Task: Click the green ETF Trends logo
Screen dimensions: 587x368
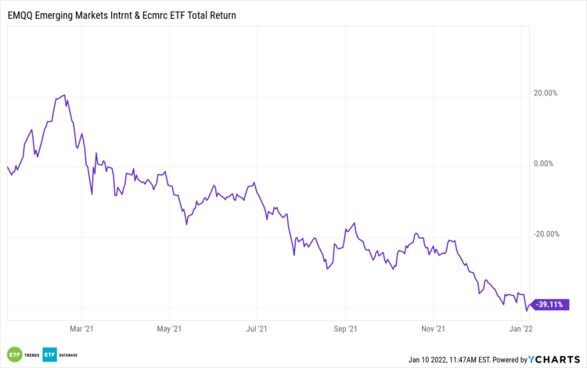Action: click(x=14, y=354)
